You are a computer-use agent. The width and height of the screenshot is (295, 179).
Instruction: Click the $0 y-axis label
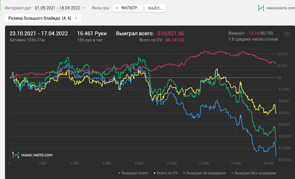[x=279, y=77]
